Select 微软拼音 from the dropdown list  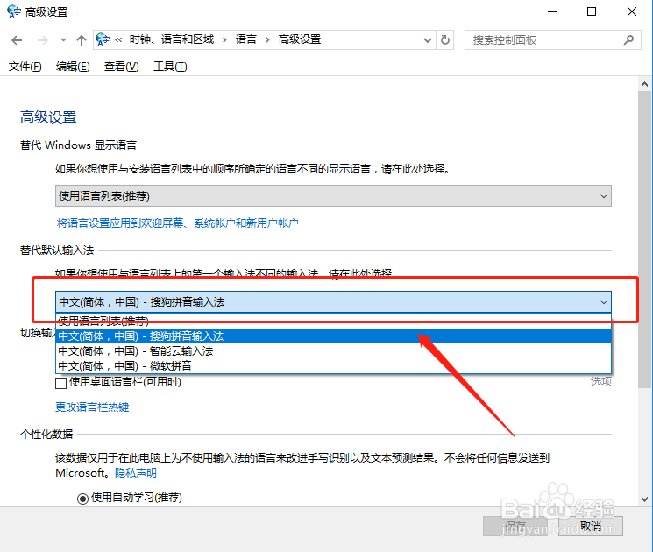click(333, 366)
